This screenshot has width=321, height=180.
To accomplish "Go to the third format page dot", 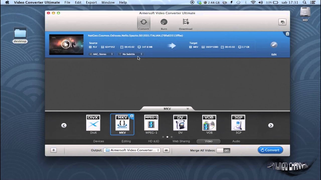I will (x=172, y=137).
